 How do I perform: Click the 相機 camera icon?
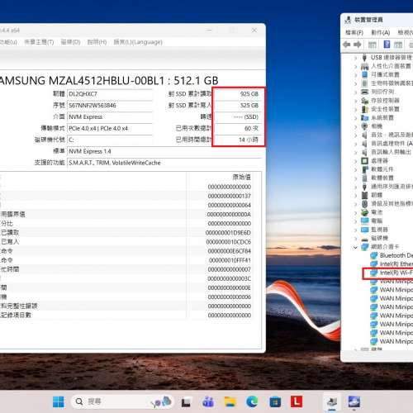[364, 126]
